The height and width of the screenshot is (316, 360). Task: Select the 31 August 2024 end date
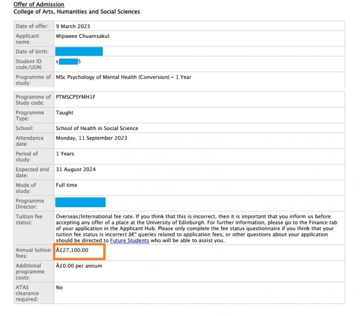(x=76, y=170)
